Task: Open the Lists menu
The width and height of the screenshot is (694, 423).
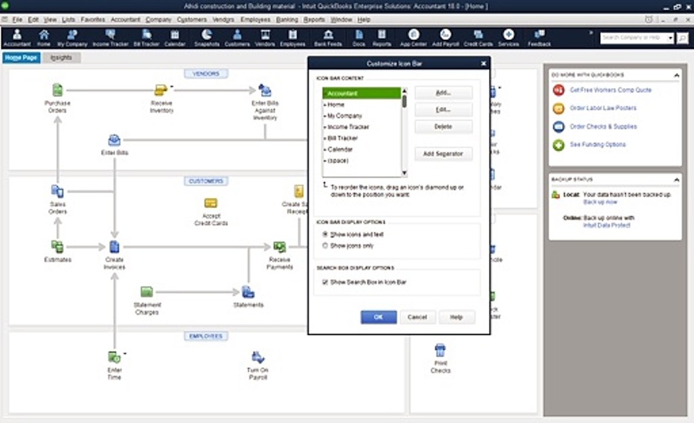Action: [x=68, y=19]
